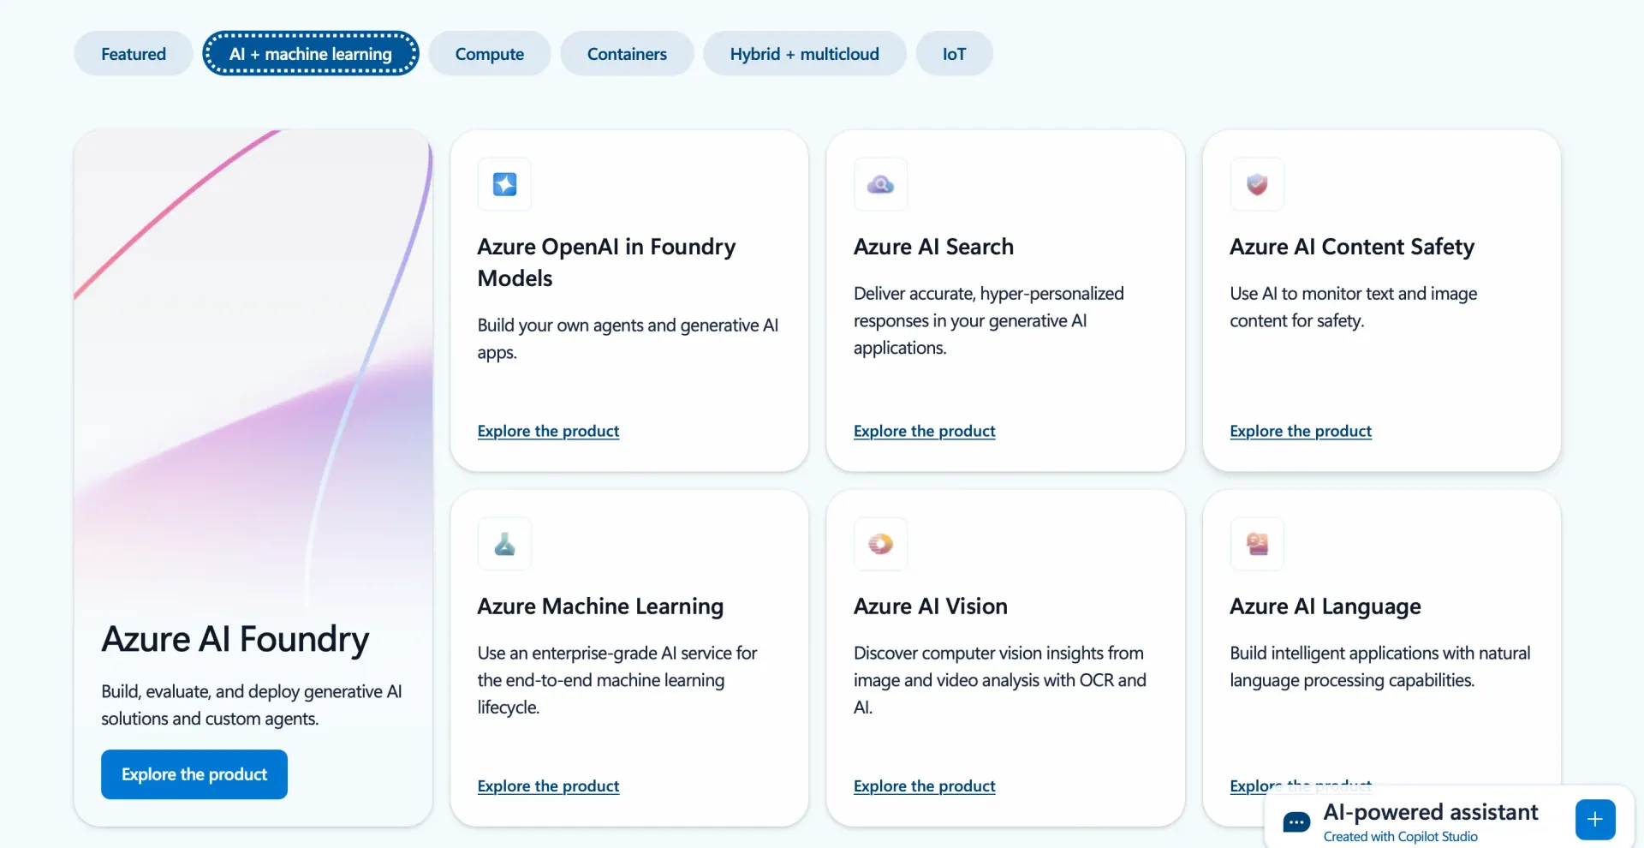Click the Azure Machine Learning title

click(x=600, y=606)
